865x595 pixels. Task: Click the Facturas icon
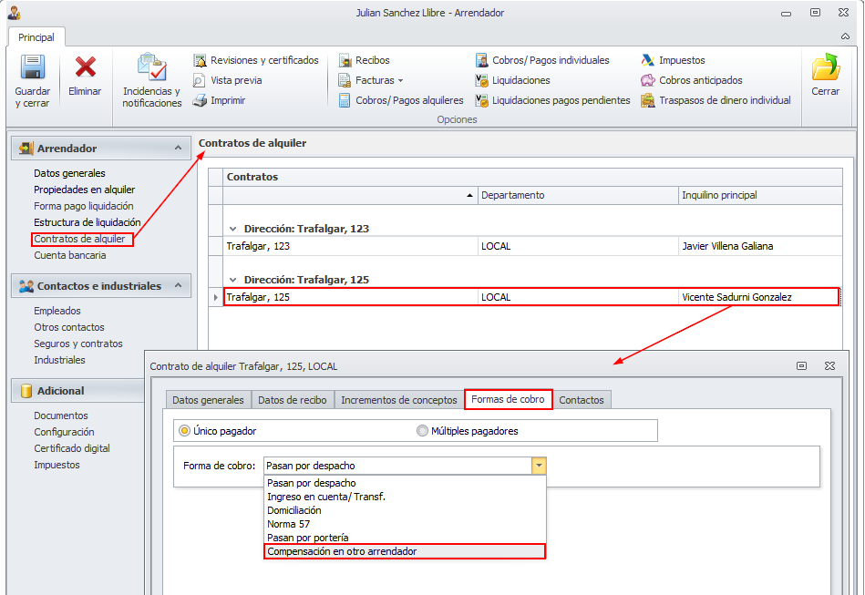click(345, 80)
